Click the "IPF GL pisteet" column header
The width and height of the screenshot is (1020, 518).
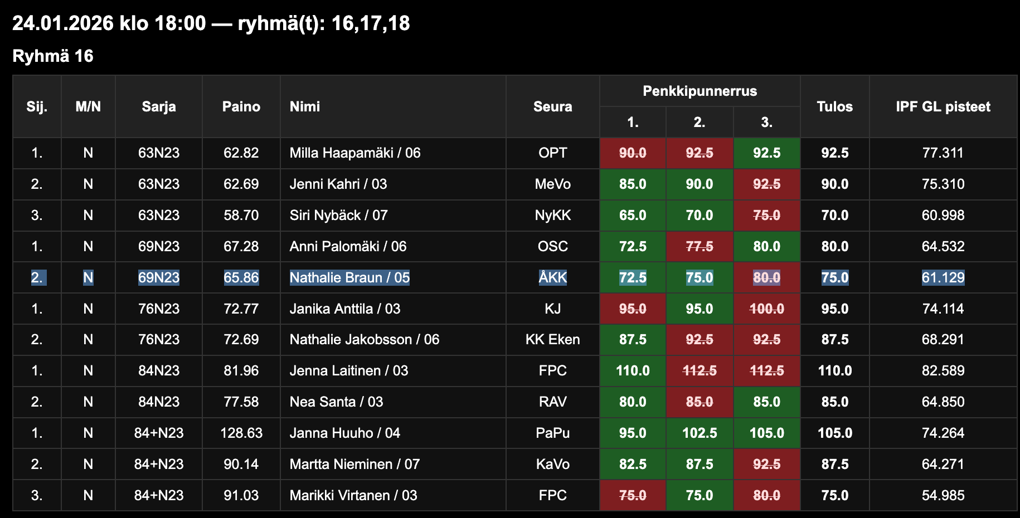(x=943, y=106)
